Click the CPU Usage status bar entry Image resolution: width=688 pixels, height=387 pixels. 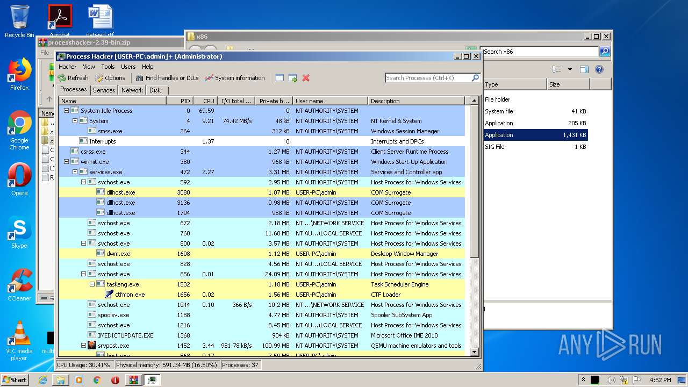tap(84, 365)
